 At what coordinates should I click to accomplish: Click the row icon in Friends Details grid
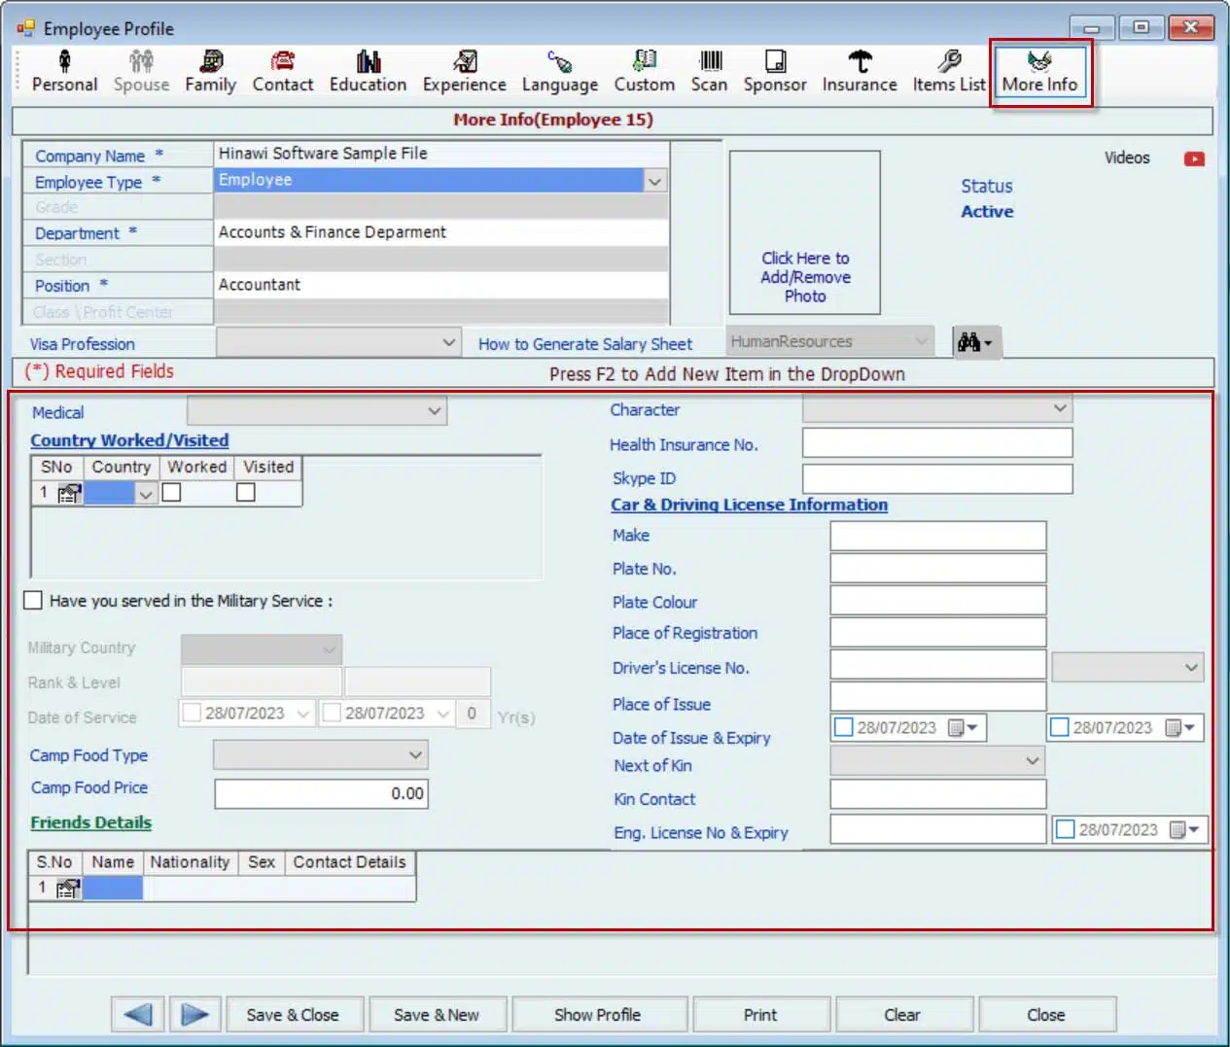click(x=68, y=888)
